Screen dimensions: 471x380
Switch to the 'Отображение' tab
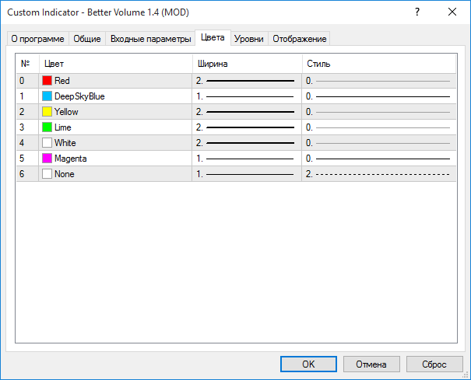(300, 39)
